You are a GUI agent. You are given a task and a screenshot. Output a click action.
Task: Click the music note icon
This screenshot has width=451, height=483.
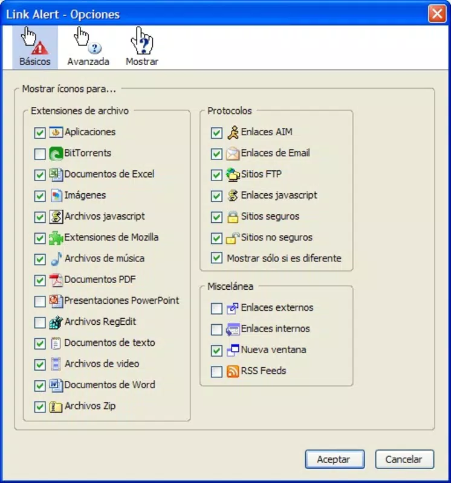click(56, 259)
